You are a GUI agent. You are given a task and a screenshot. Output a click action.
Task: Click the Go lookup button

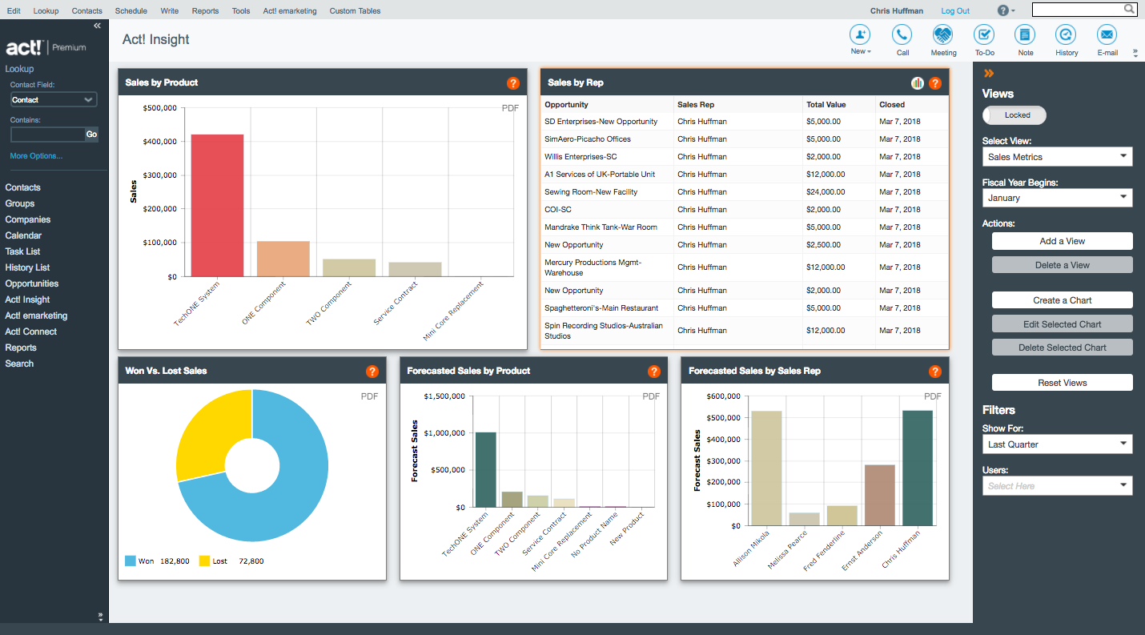tap(92, 135)
